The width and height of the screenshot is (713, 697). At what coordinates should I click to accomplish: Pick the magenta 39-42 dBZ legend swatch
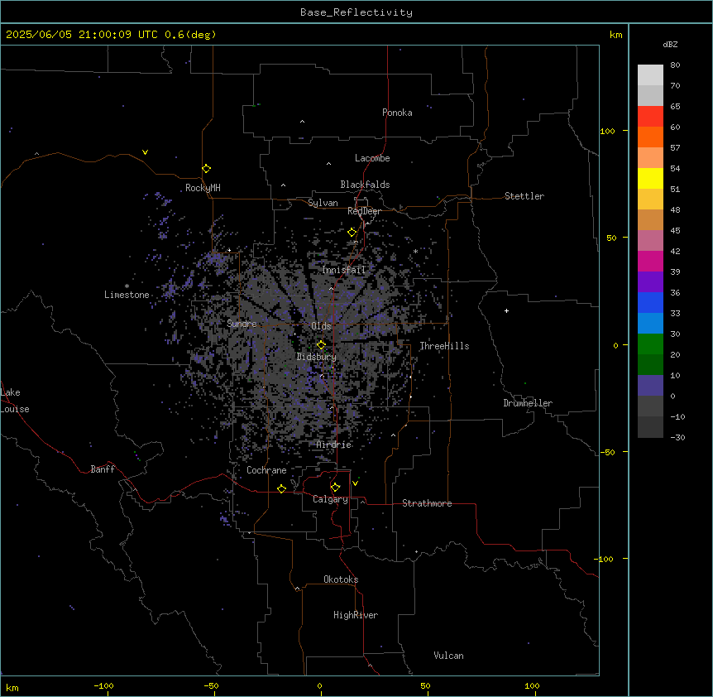tap(650, 261)
